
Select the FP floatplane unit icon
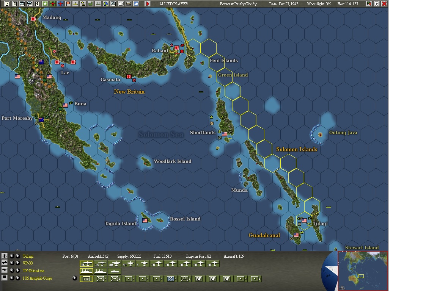pyautogui.click(x=129, y=264)
